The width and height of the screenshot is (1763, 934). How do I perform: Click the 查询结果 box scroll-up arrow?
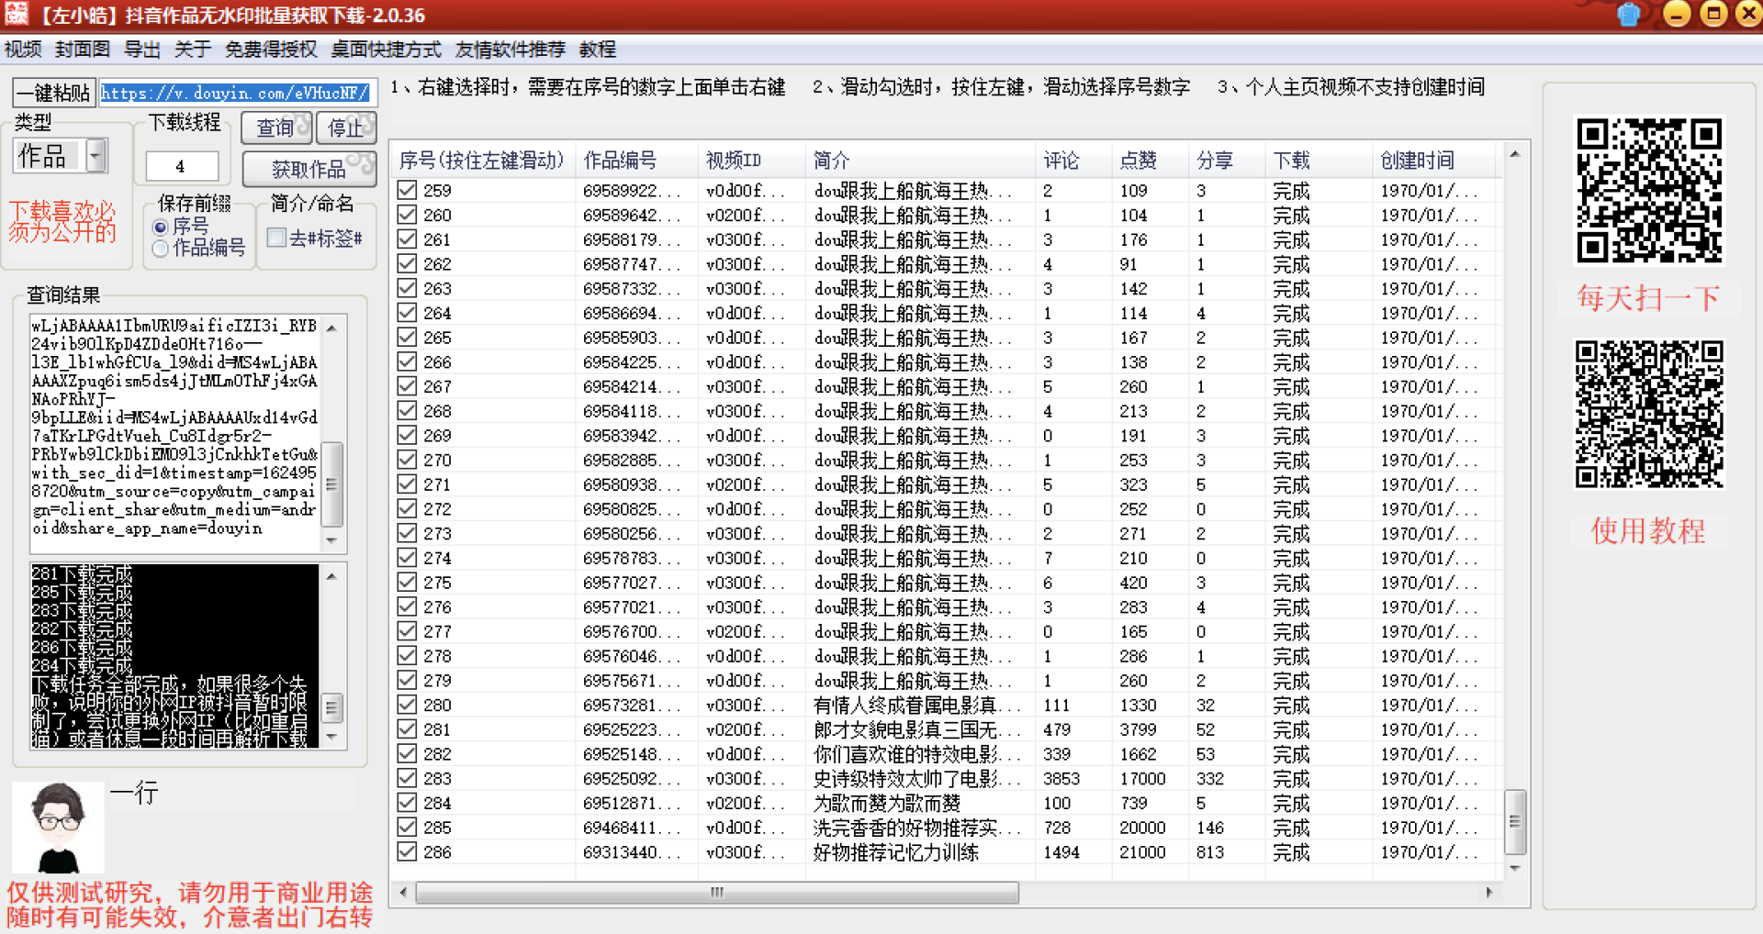click(x=332, y=328)
